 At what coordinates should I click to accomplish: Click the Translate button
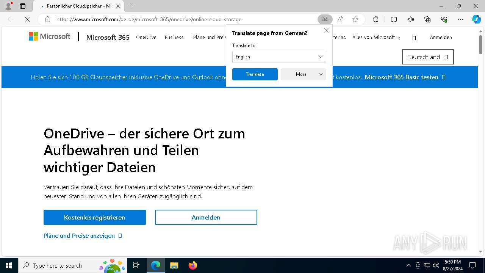255,74
